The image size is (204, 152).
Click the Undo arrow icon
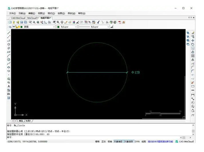[x=98, y=22]
